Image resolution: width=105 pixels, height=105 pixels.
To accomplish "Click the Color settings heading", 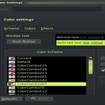I will tap(19, 19).
